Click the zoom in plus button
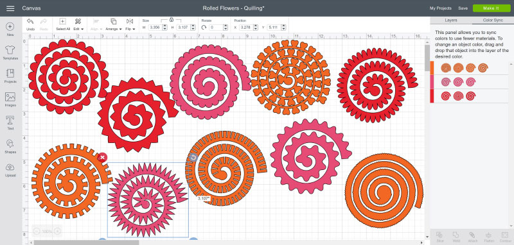The width and height of the screenshot is (514, 245). 57,232
